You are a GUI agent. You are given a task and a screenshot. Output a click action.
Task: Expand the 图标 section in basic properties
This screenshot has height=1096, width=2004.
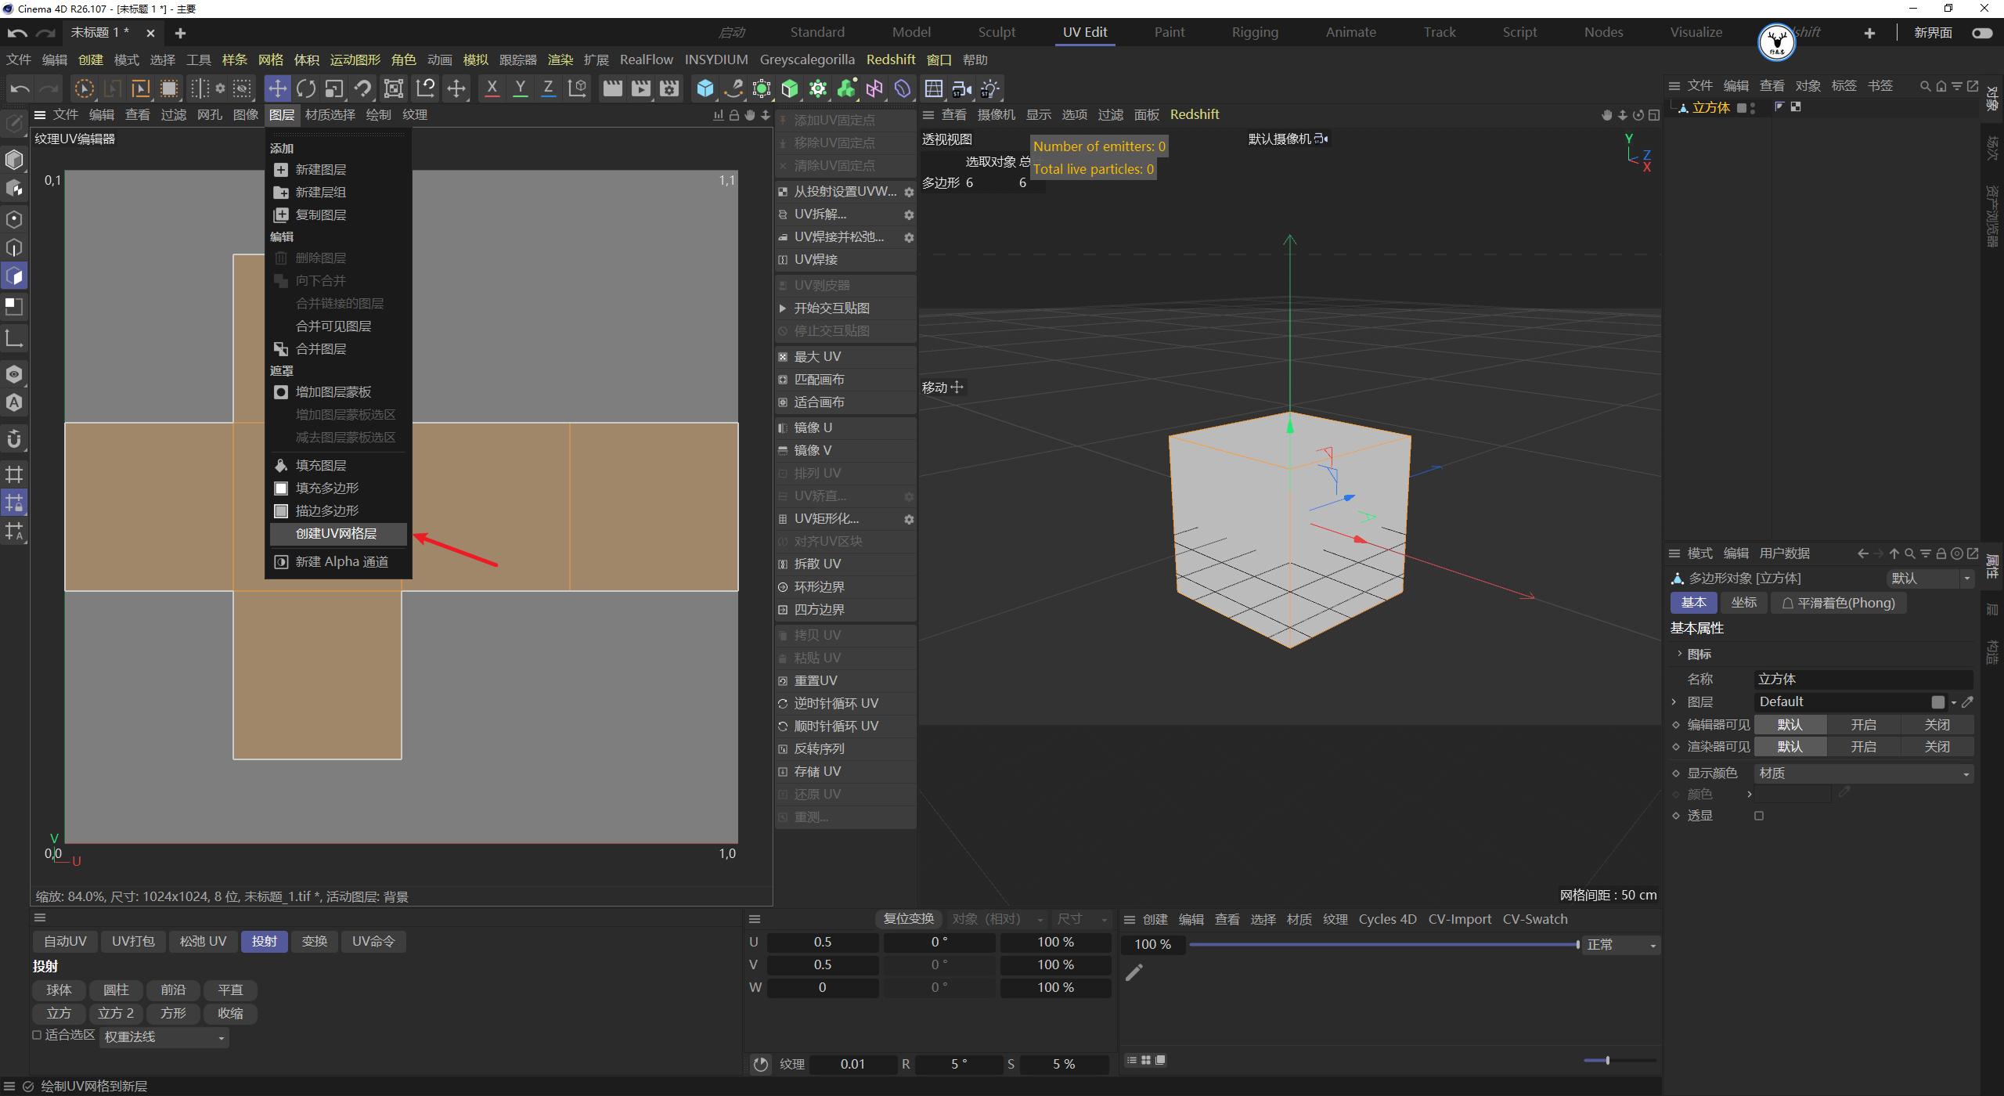(x=1680, y=654)
